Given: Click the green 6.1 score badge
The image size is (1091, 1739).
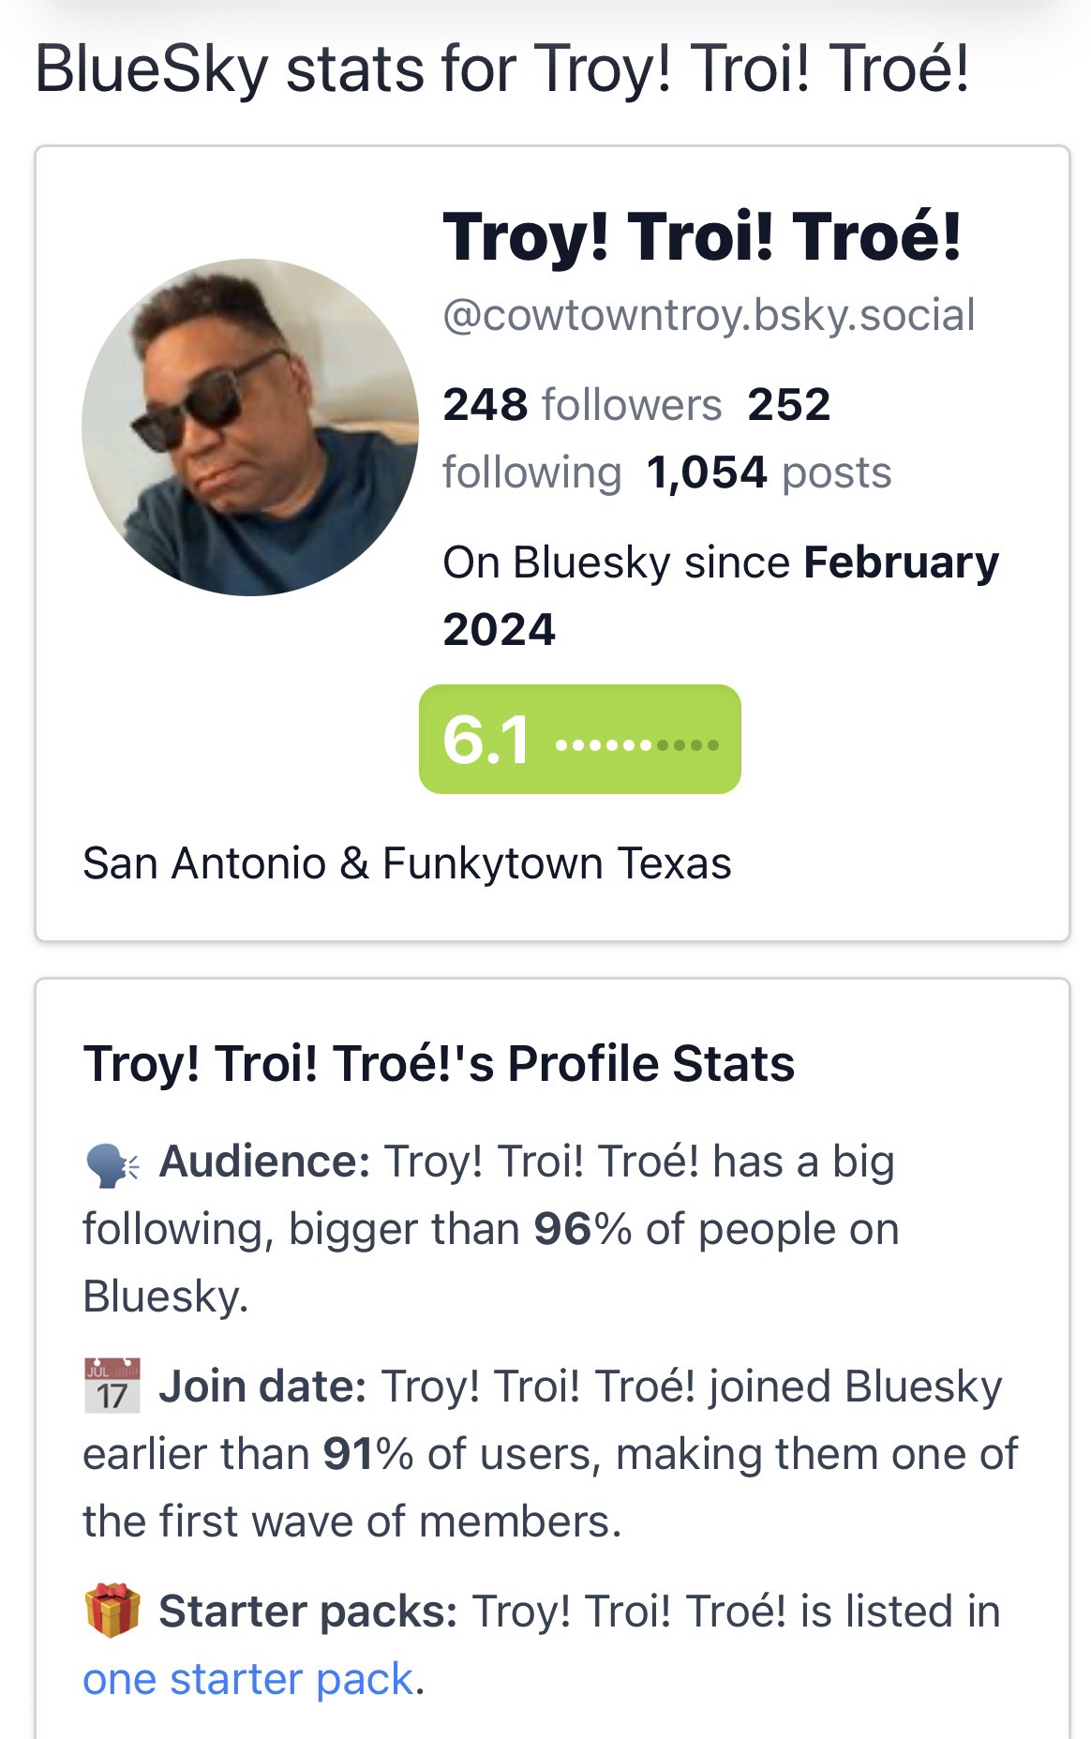Looking at the screenshot, I should (579, 740).
